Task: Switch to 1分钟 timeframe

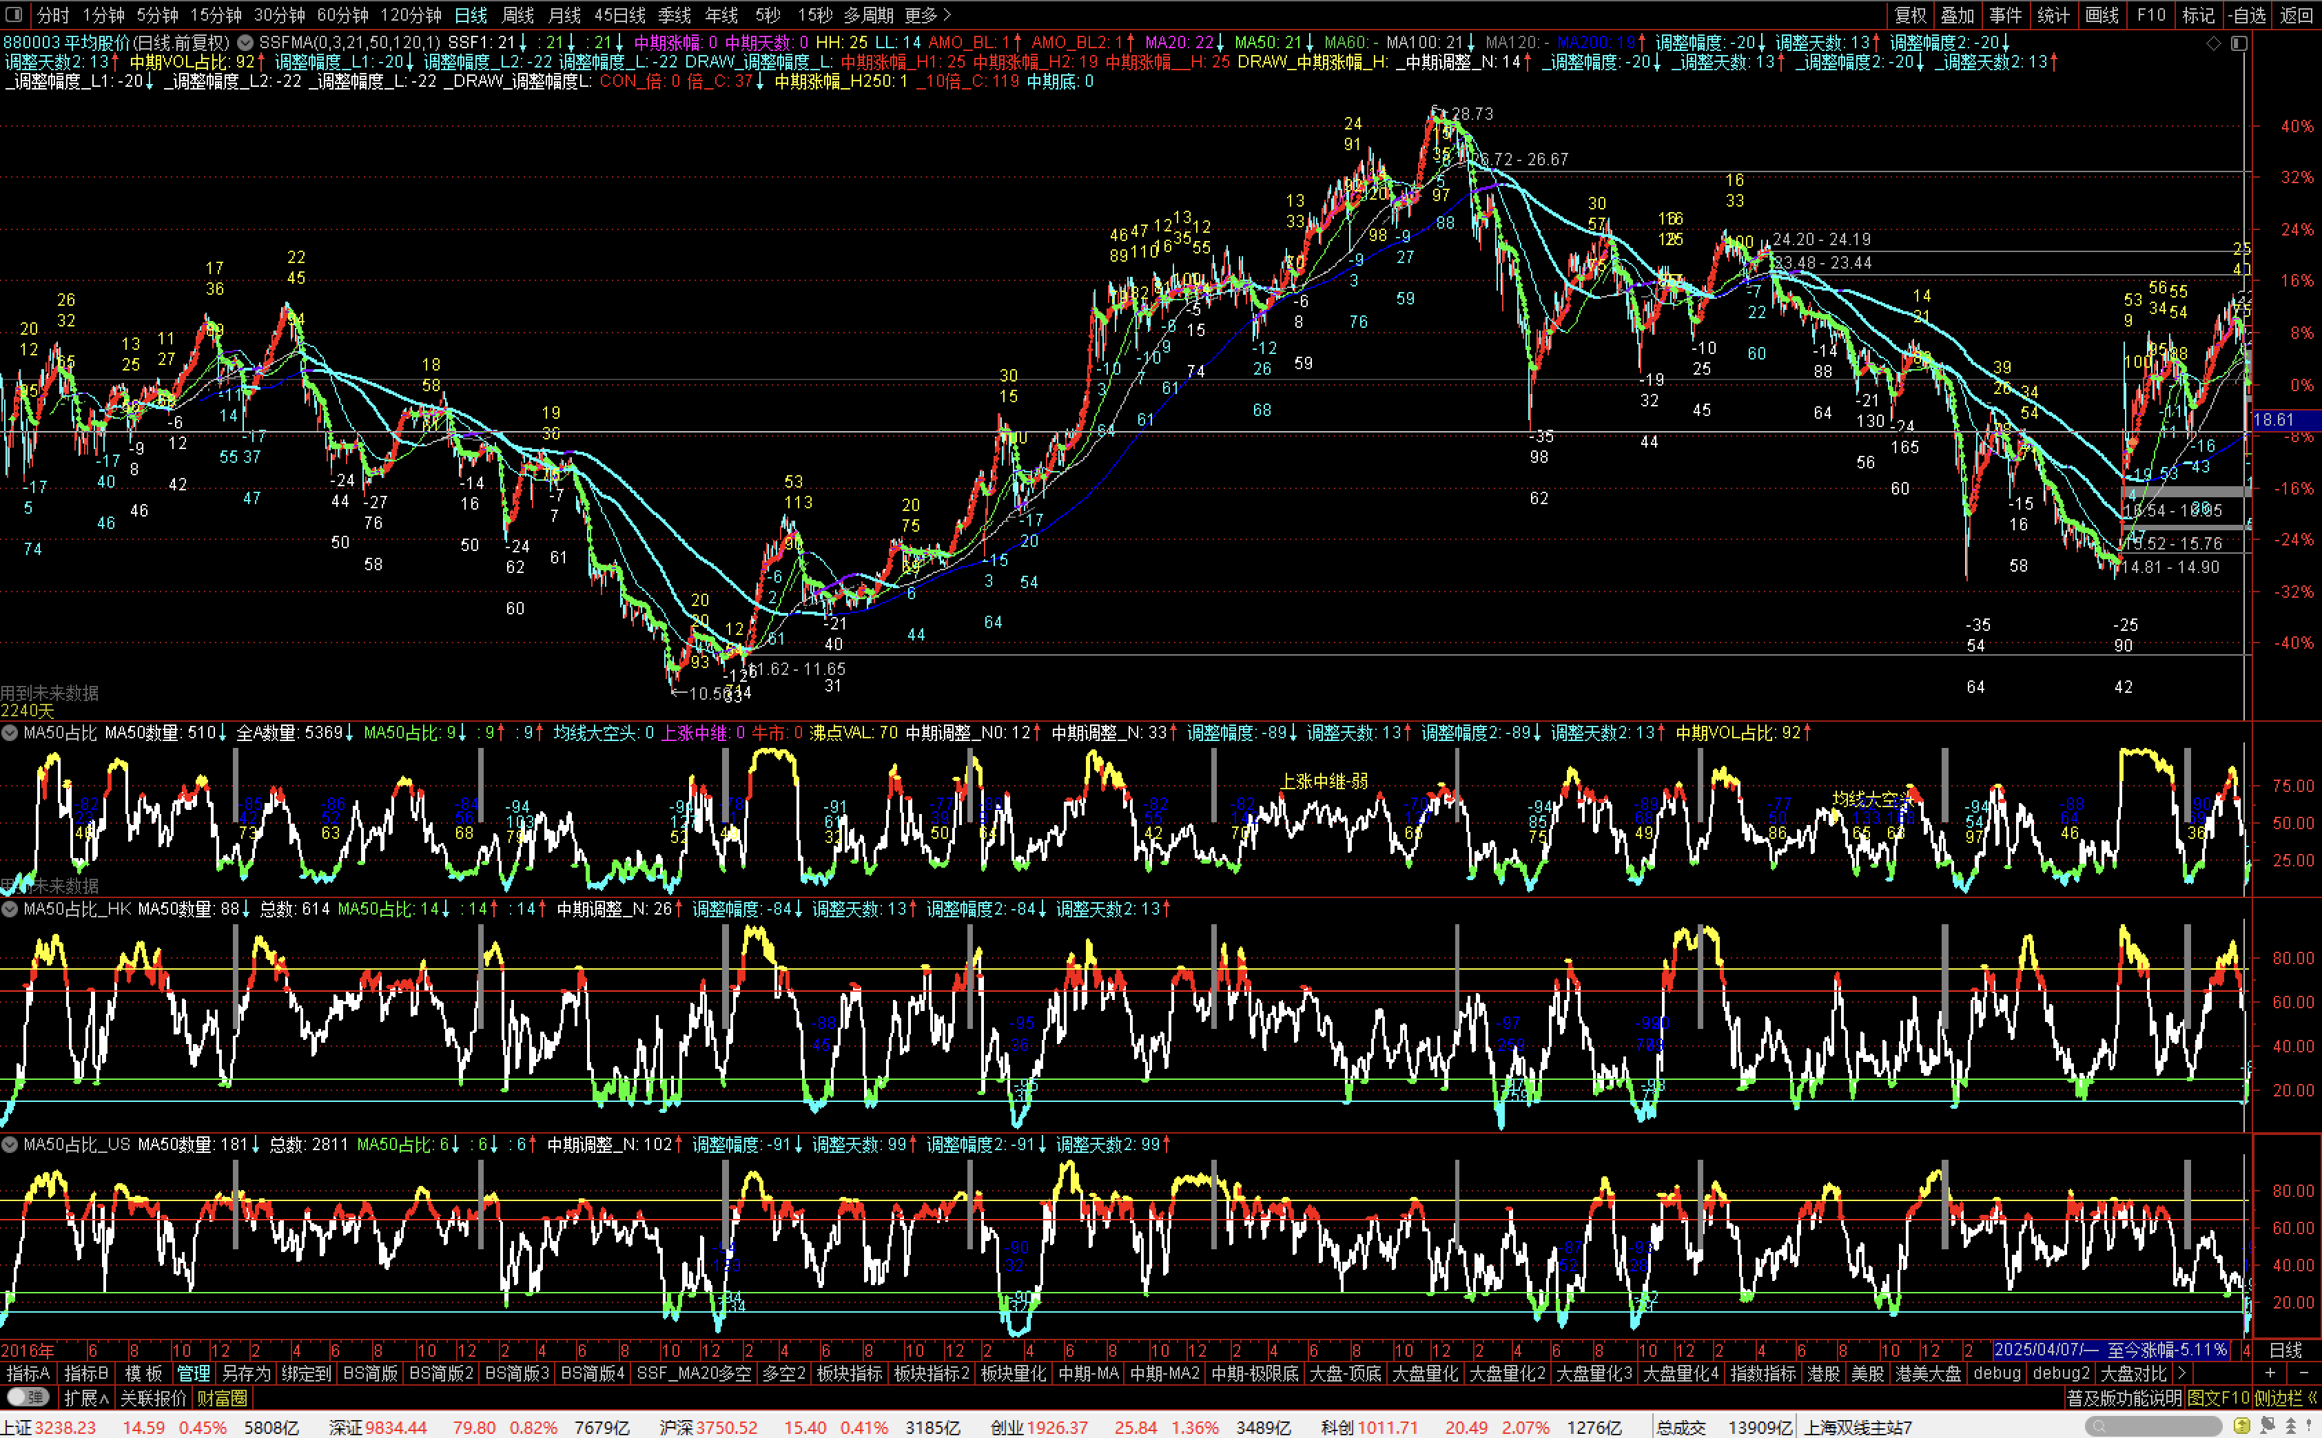Action: click(x=103, y=15)
